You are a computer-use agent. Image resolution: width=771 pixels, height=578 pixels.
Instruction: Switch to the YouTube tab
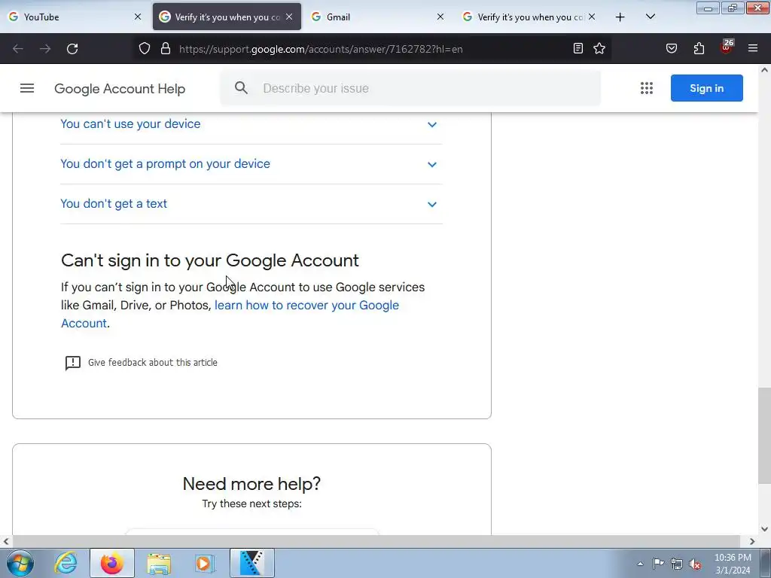point(75,17)
